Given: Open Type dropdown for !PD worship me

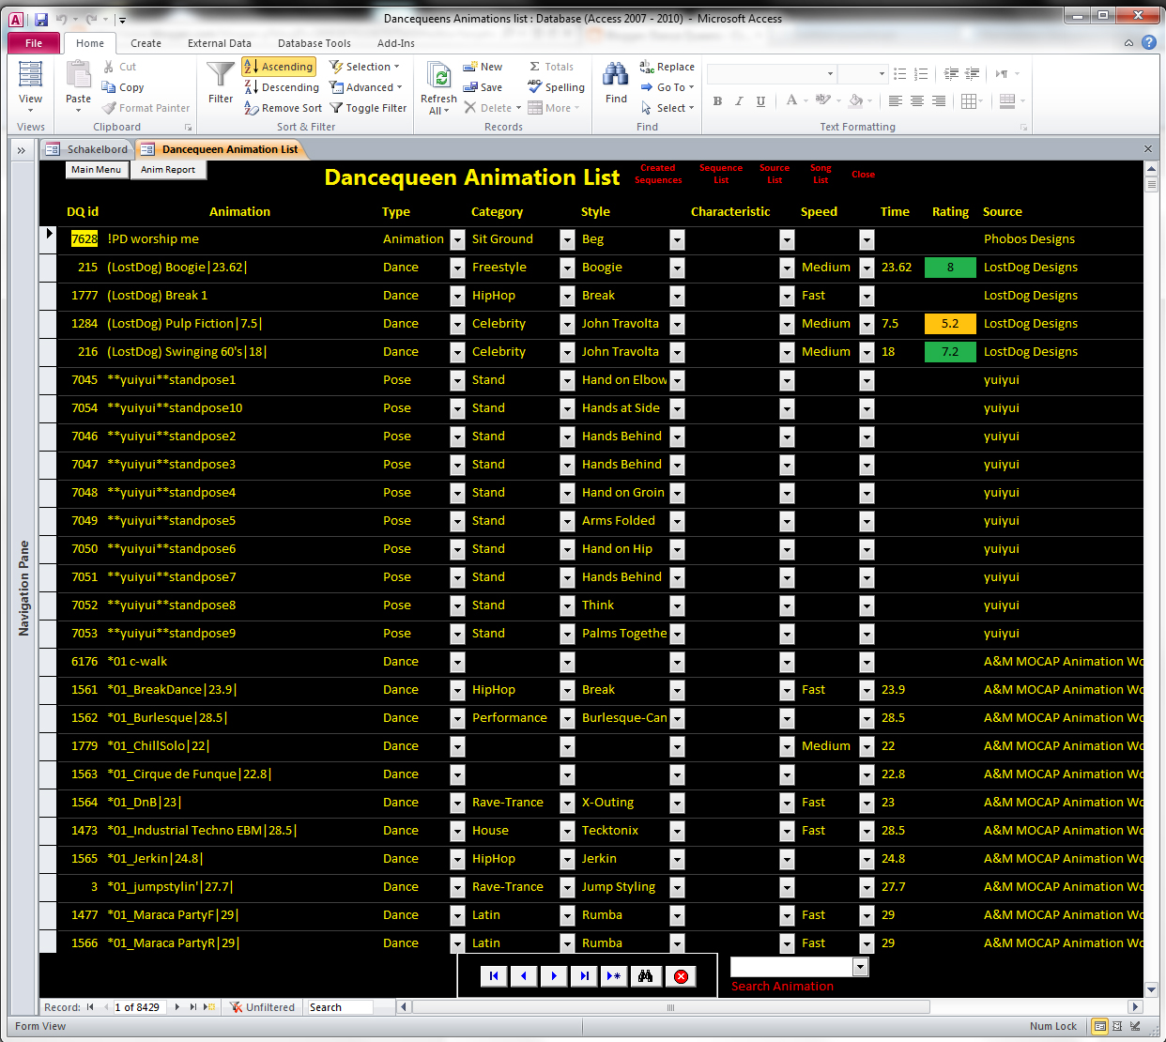Looking at the screenshot, I should click(x=457, y=239).
